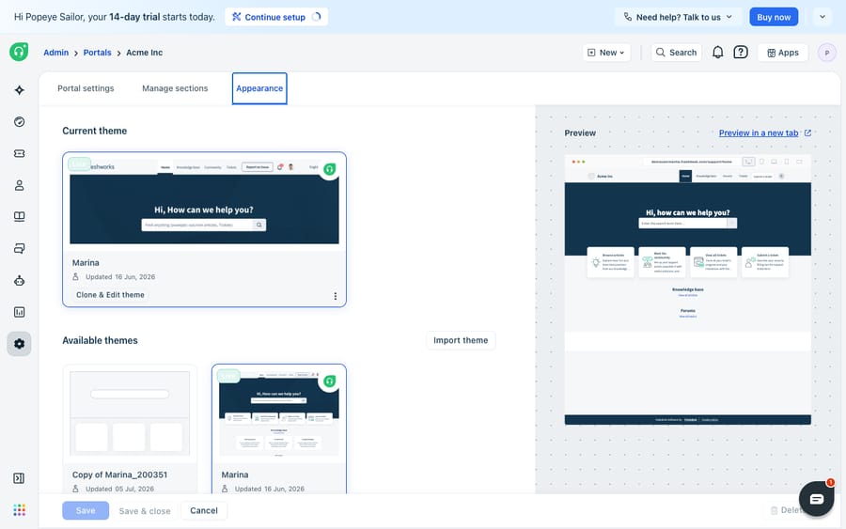Go to Portals breadcrumb
This screenshot has height=529, width=846.
coord(97,53)
